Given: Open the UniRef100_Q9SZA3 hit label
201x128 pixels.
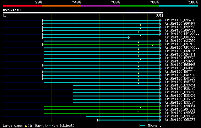Looking at the screenshot, I should coord(180,20).
